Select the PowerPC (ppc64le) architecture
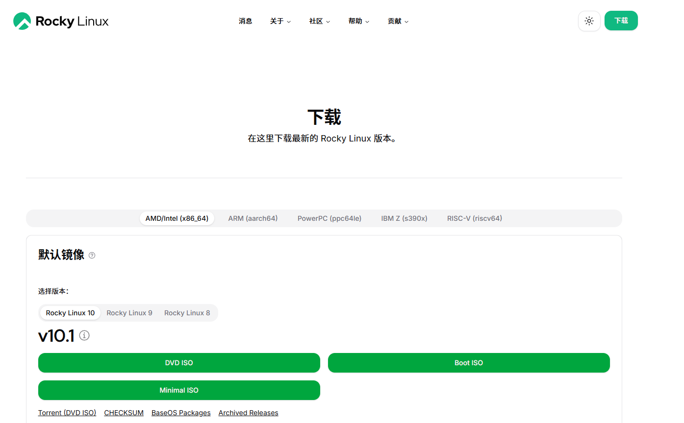This screenshot has width=684, height=423. pyautogui.click(x=329, y=218)
